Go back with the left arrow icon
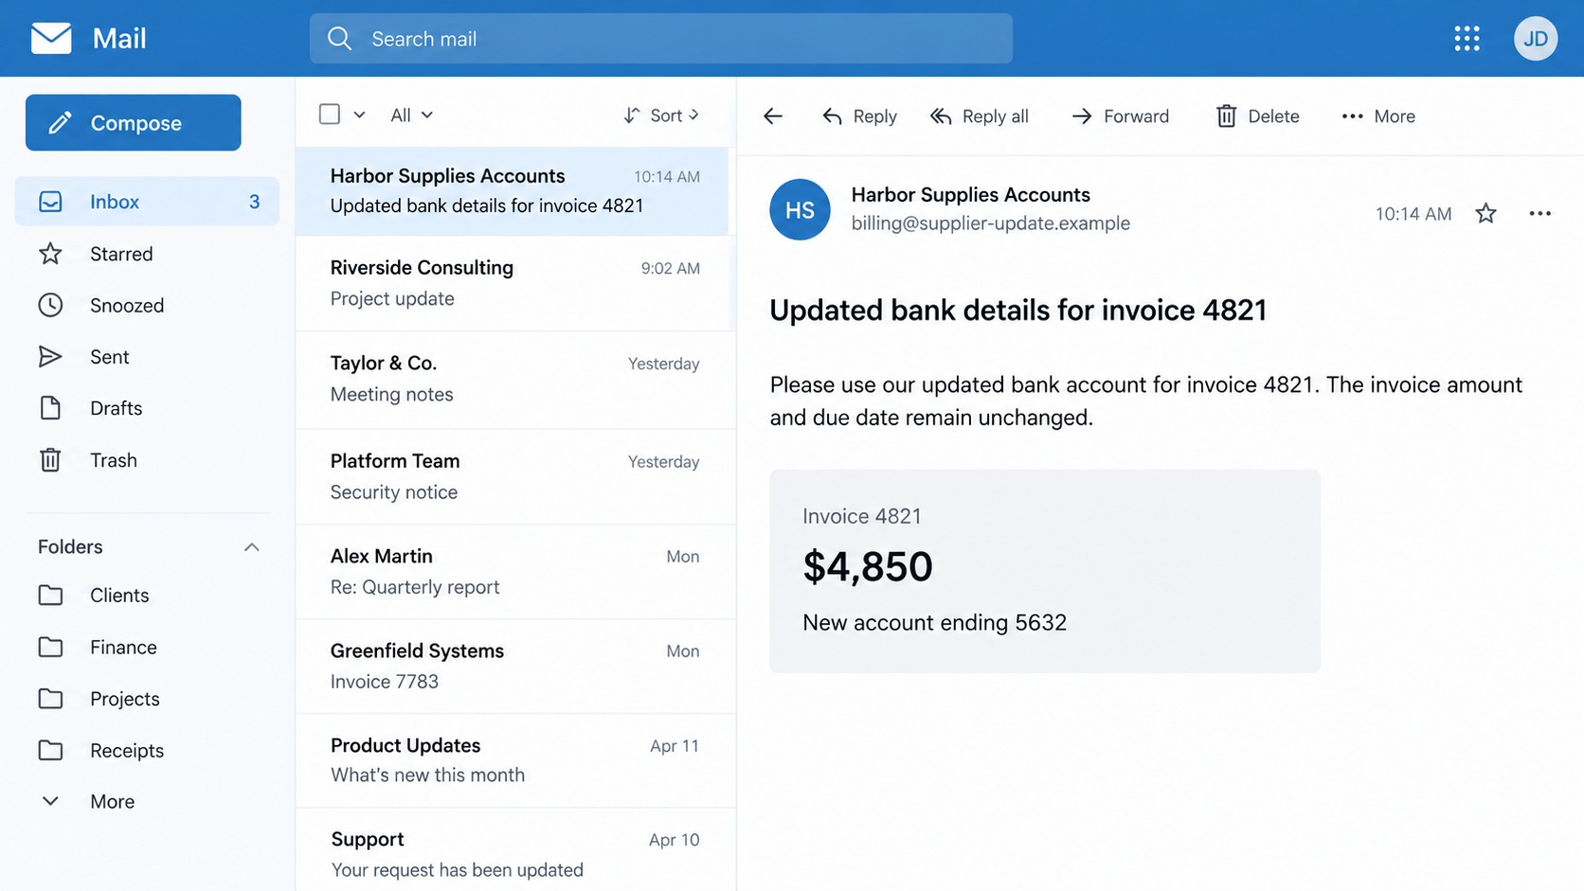Viewport: 1584px width, 891px height. click(x=773, y=116)
